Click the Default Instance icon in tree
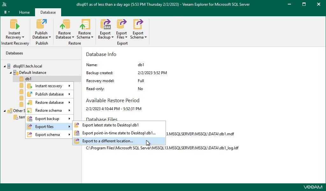Image resolution: width=326 pixels, height=191 pixels. (16, 73)
